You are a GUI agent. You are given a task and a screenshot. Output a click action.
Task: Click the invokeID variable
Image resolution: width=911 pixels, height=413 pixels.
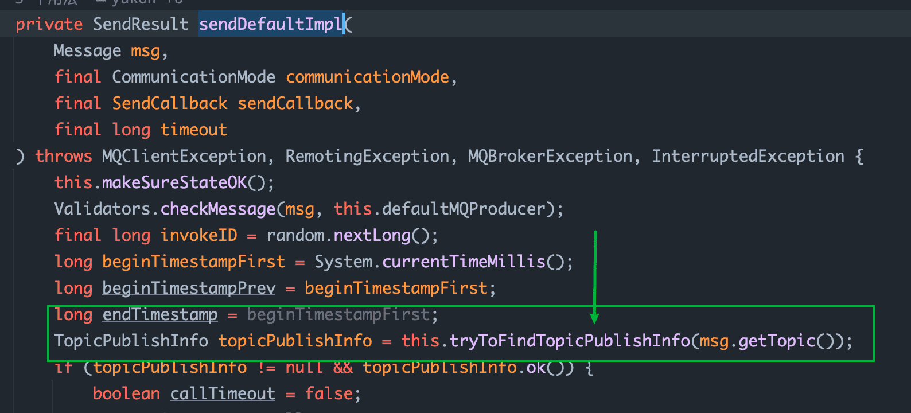click(x=198, y=235)
